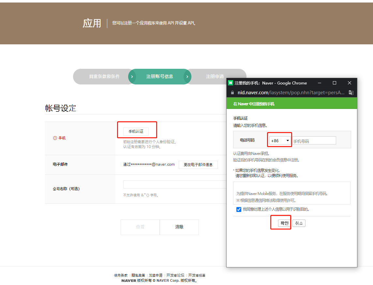The width and height of the screenshot is (373, 285).
Task: Click the 电话号码 label in the popup
Action: pos(247,140)
